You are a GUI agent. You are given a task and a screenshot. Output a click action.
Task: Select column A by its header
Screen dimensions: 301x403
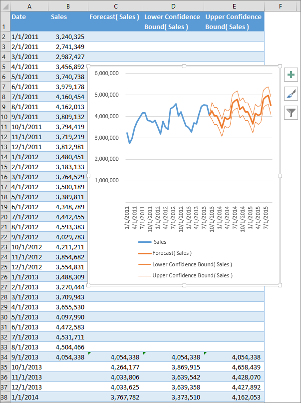29,6
